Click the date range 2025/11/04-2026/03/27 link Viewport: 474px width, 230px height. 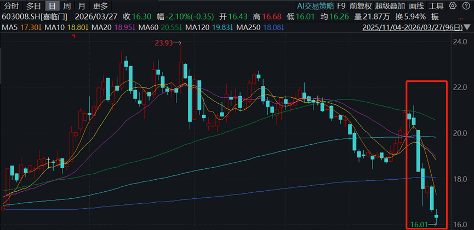413,28
